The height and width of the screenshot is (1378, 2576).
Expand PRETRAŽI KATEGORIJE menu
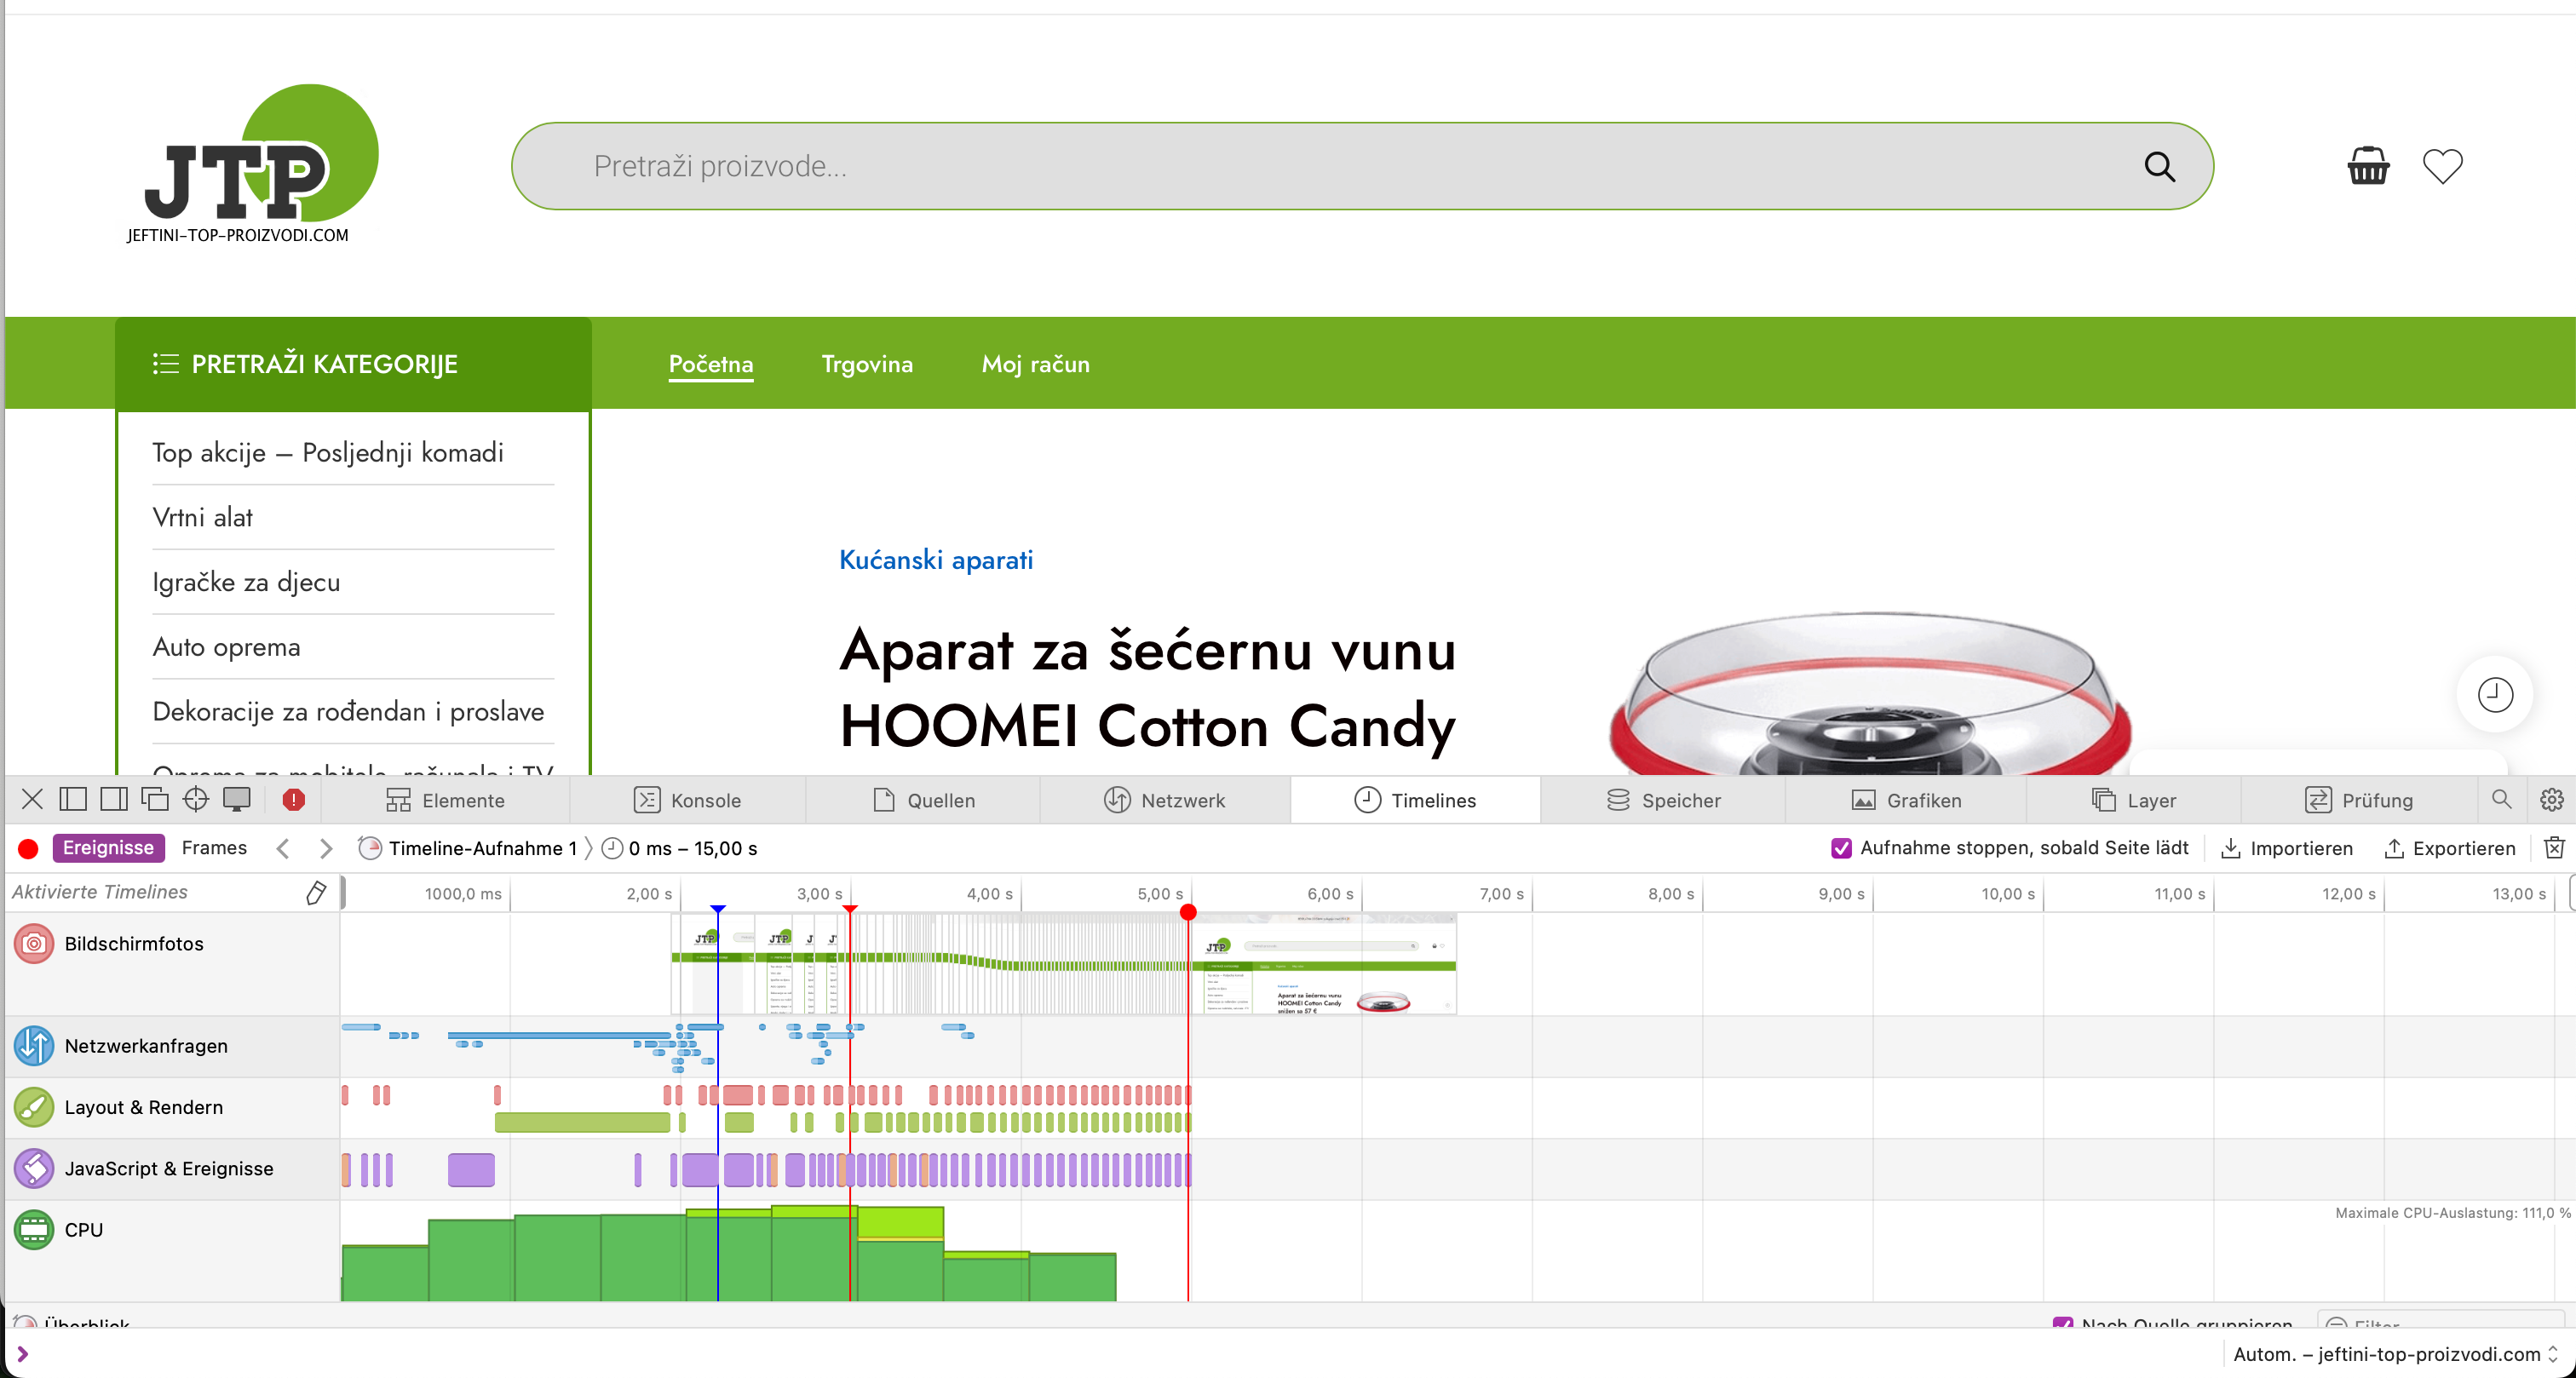coord(353,364)
